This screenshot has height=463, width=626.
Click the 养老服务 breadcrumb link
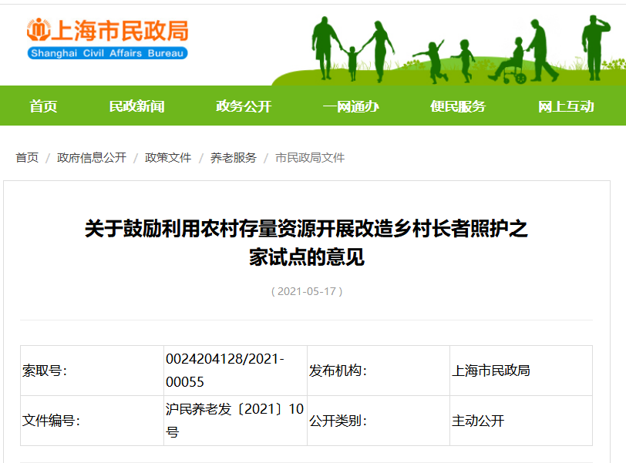point(233,157)
